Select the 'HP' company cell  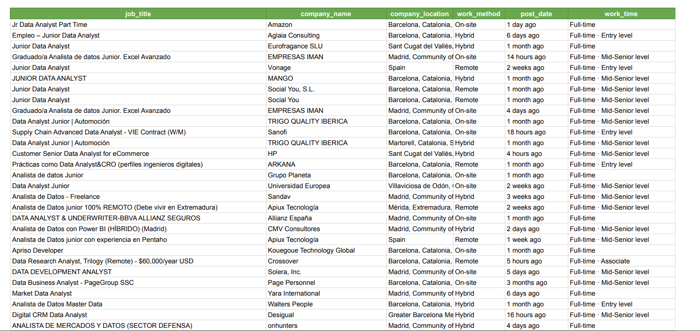[x=326, y=154]
